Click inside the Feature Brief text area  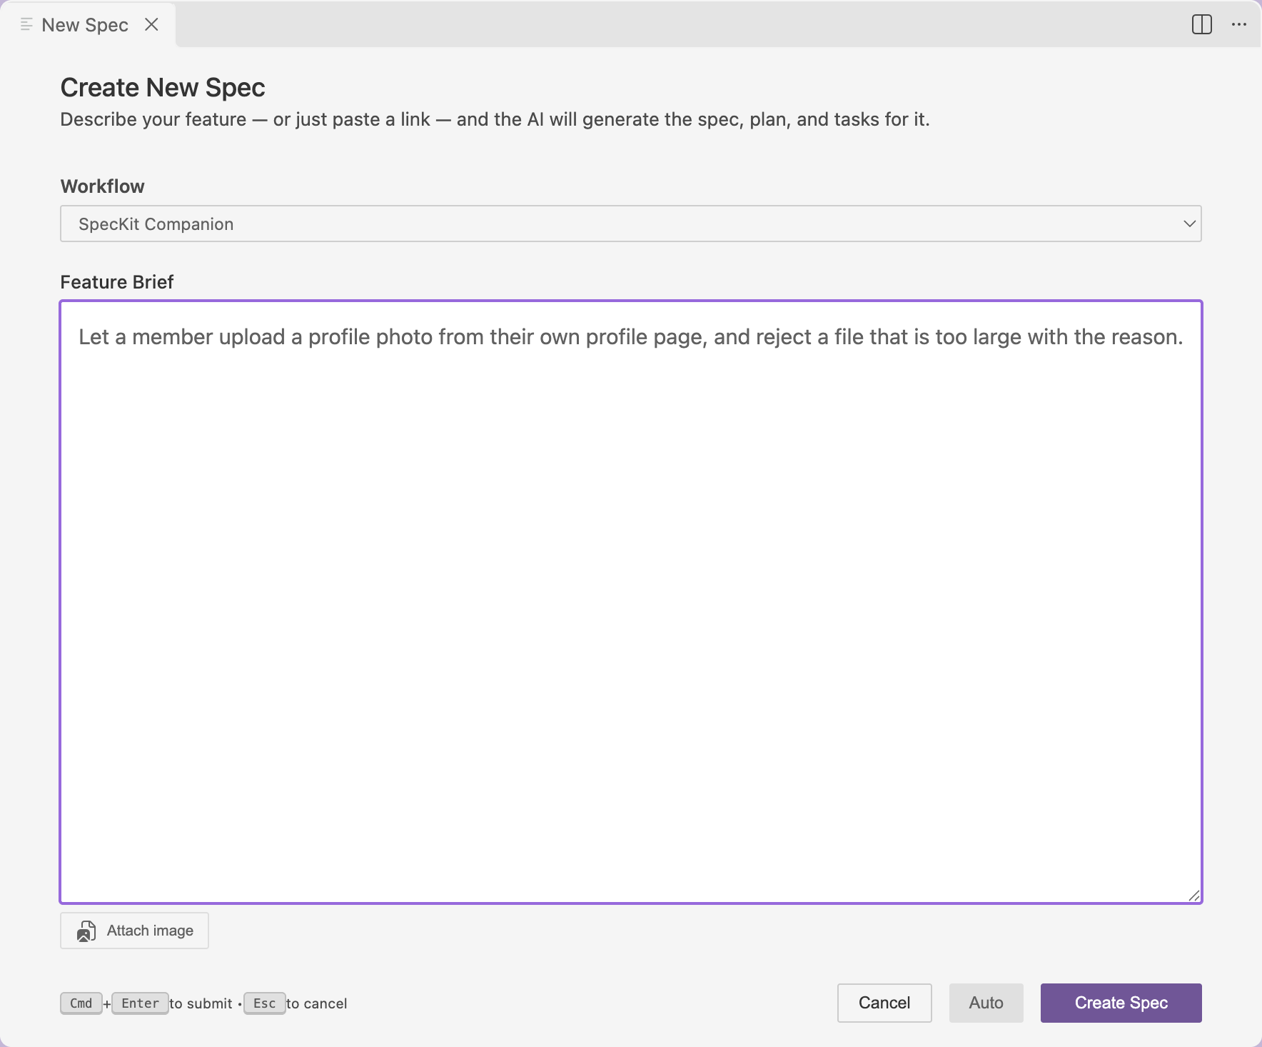[x=631, y=602]
